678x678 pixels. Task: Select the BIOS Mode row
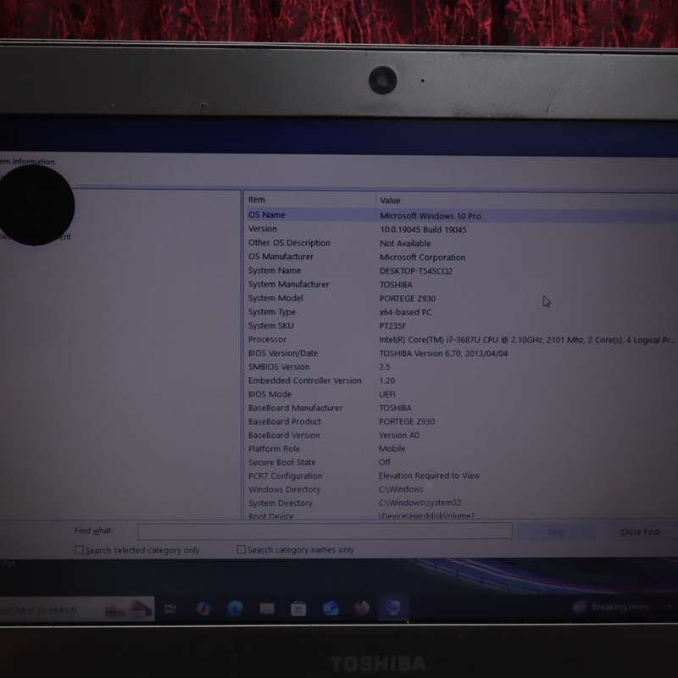click(461, 394)
